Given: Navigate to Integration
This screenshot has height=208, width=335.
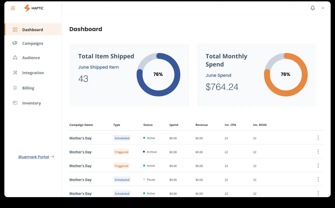Looking at the screenshot, I should pos(33,73).
